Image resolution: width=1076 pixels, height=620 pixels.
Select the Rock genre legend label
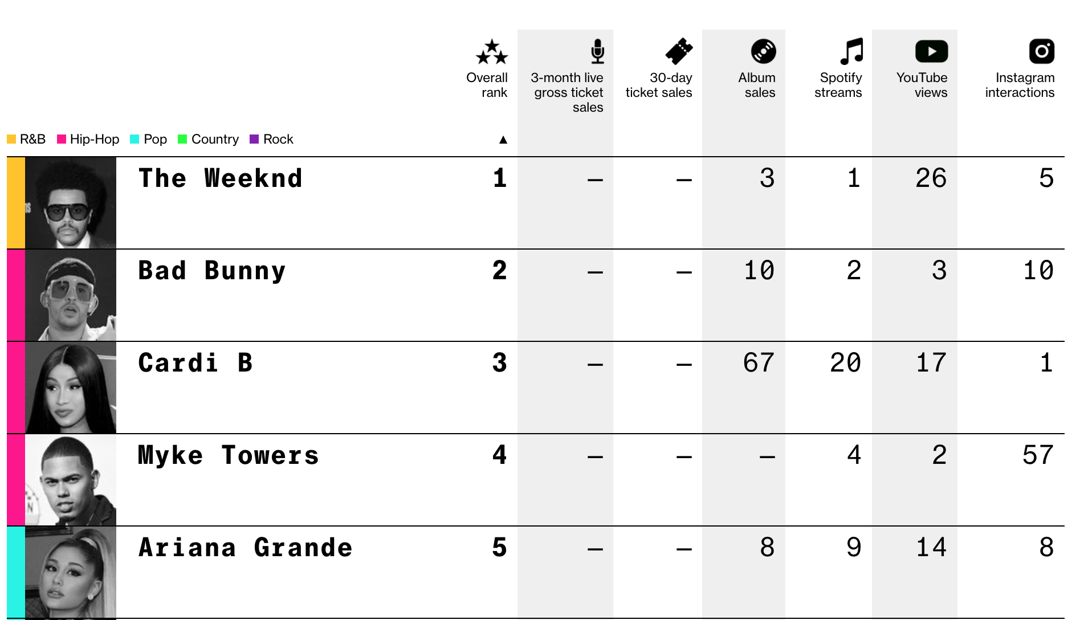click(278, 139)
